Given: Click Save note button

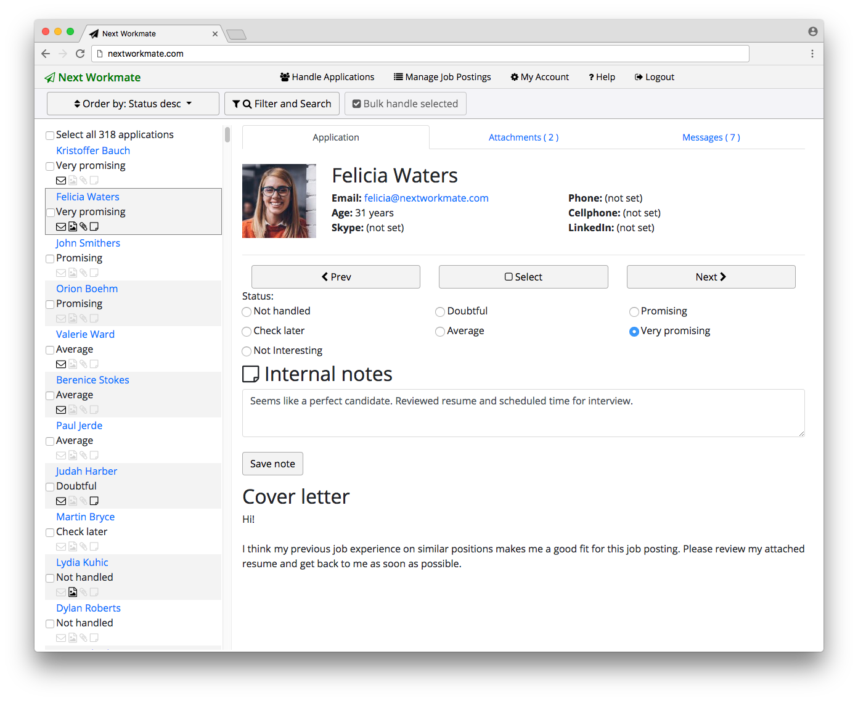Looking at the screenshot, I should pyautogui.click(x=272, y=464).
